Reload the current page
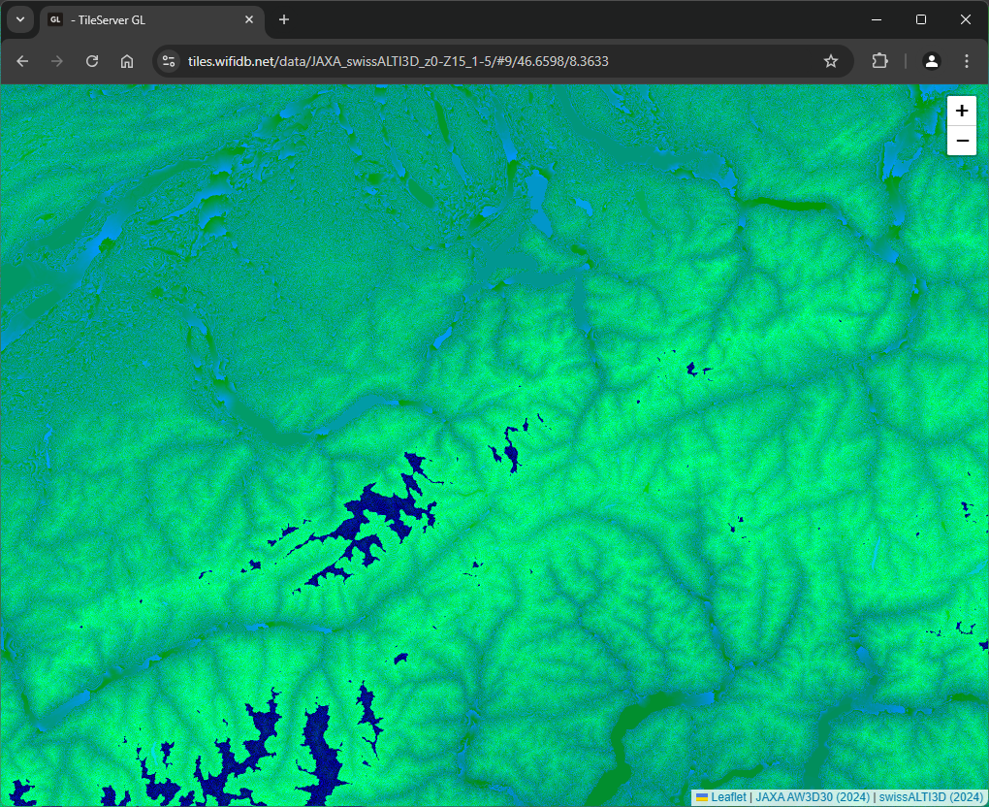The width and height of the screenshot is (989, 807). click(92, 61)
